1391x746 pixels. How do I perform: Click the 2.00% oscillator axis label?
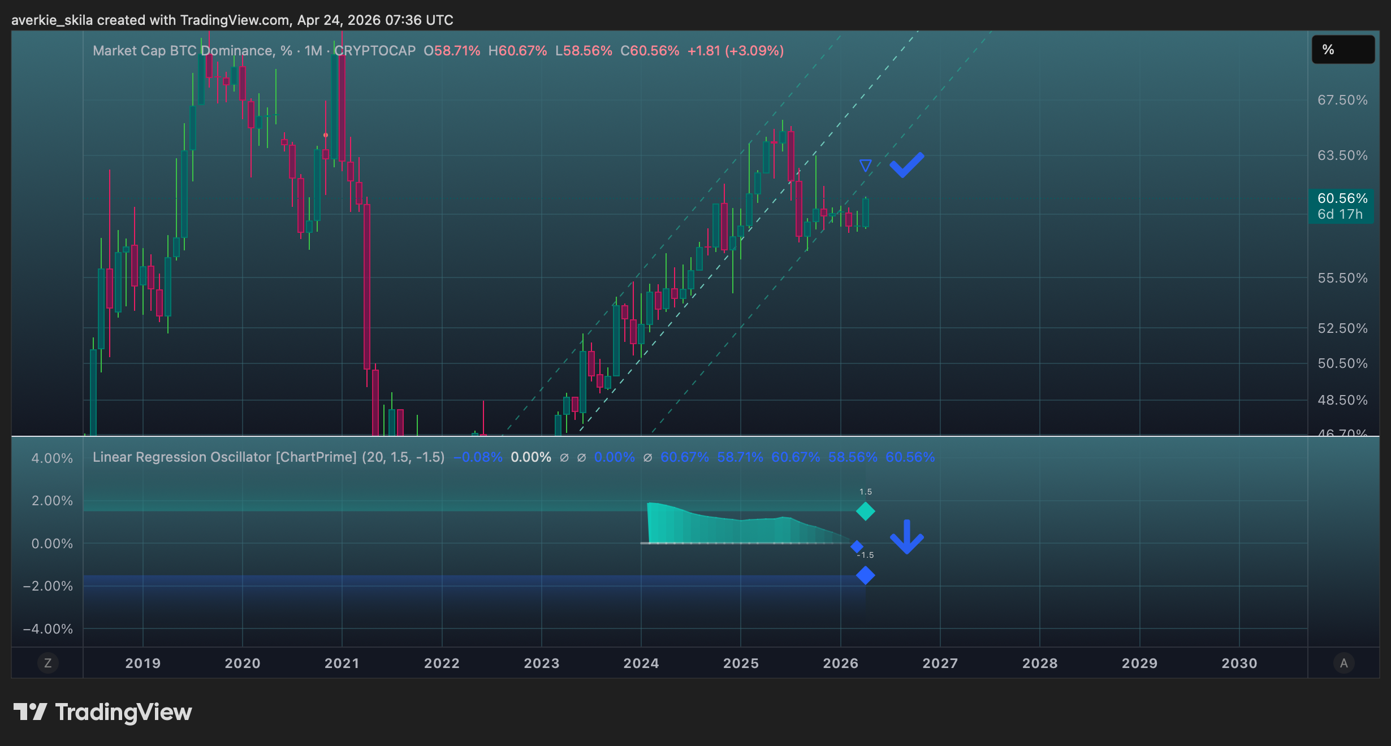click(52, 501)
